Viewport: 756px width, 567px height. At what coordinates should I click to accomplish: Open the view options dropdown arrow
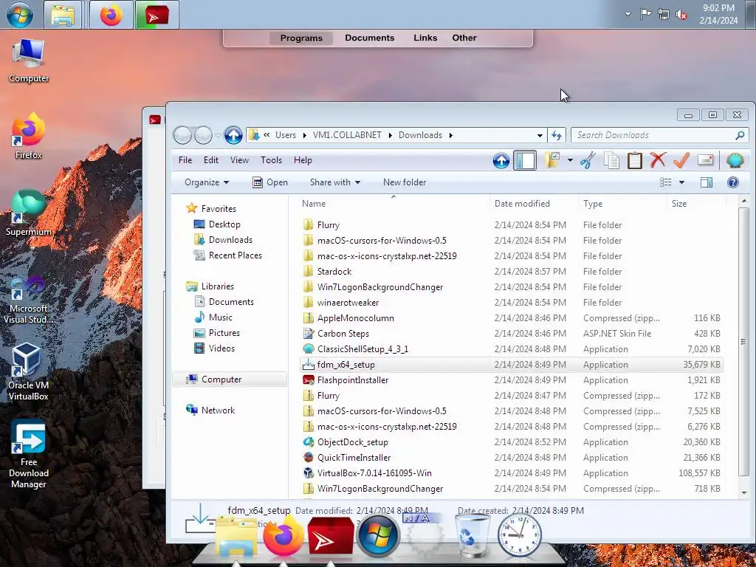[x=681, y=182]
